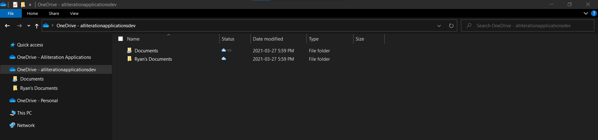Click Ryan's Documents folder icon in file list

pyautogui.click(x=129, y=59)
